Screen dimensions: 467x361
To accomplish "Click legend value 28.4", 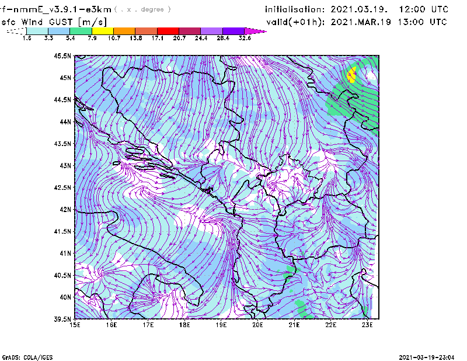I will pos(223,38).
